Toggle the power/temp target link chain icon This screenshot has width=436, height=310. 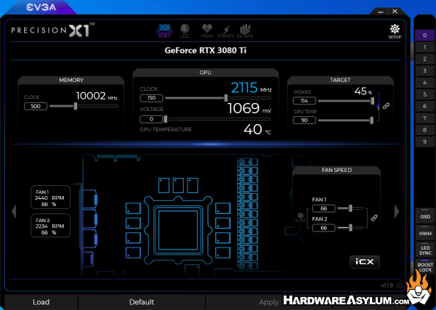click(x=386, y=106)
